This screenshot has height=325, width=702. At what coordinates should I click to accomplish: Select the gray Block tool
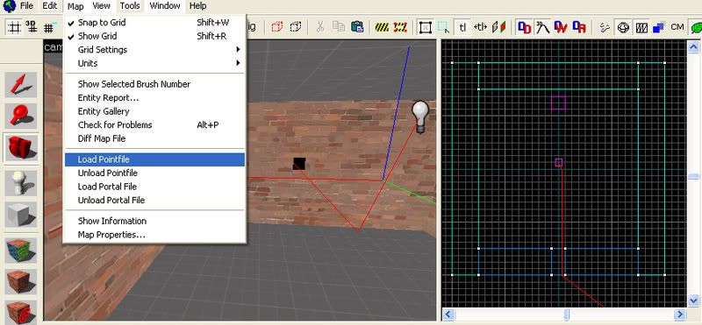pyautogui.click(x=20, y=215)
